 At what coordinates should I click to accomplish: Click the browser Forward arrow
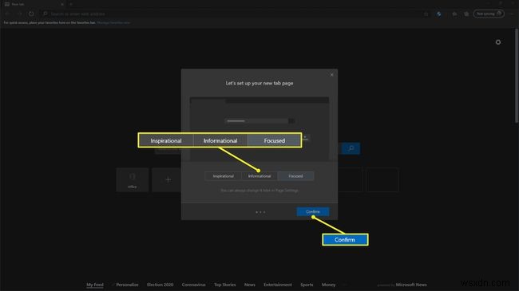(19, 14)
